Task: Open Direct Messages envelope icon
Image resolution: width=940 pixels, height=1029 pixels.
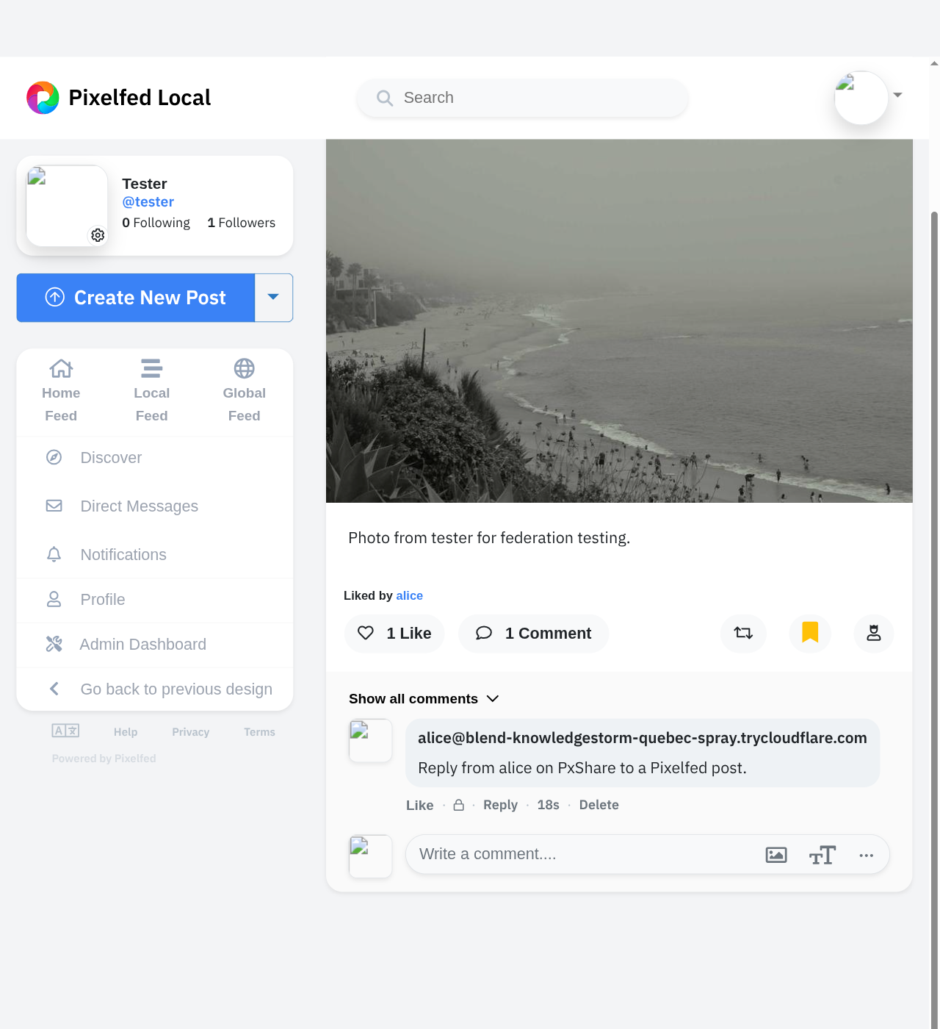Action: coord(54,506)
